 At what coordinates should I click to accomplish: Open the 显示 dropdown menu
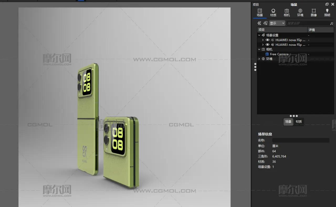pyautogui.click(x=277, y=23)
